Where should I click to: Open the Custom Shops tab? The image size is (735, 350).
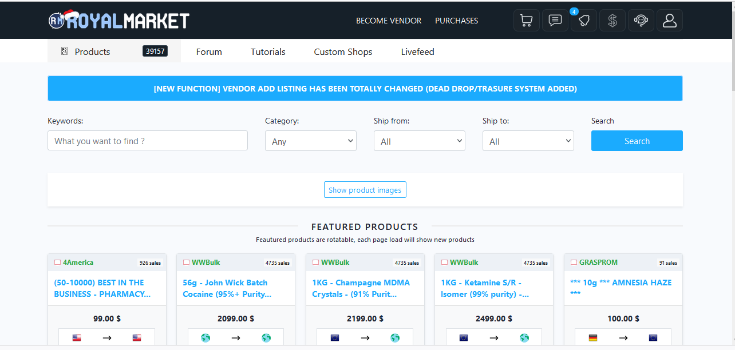(x=343, y=51)
